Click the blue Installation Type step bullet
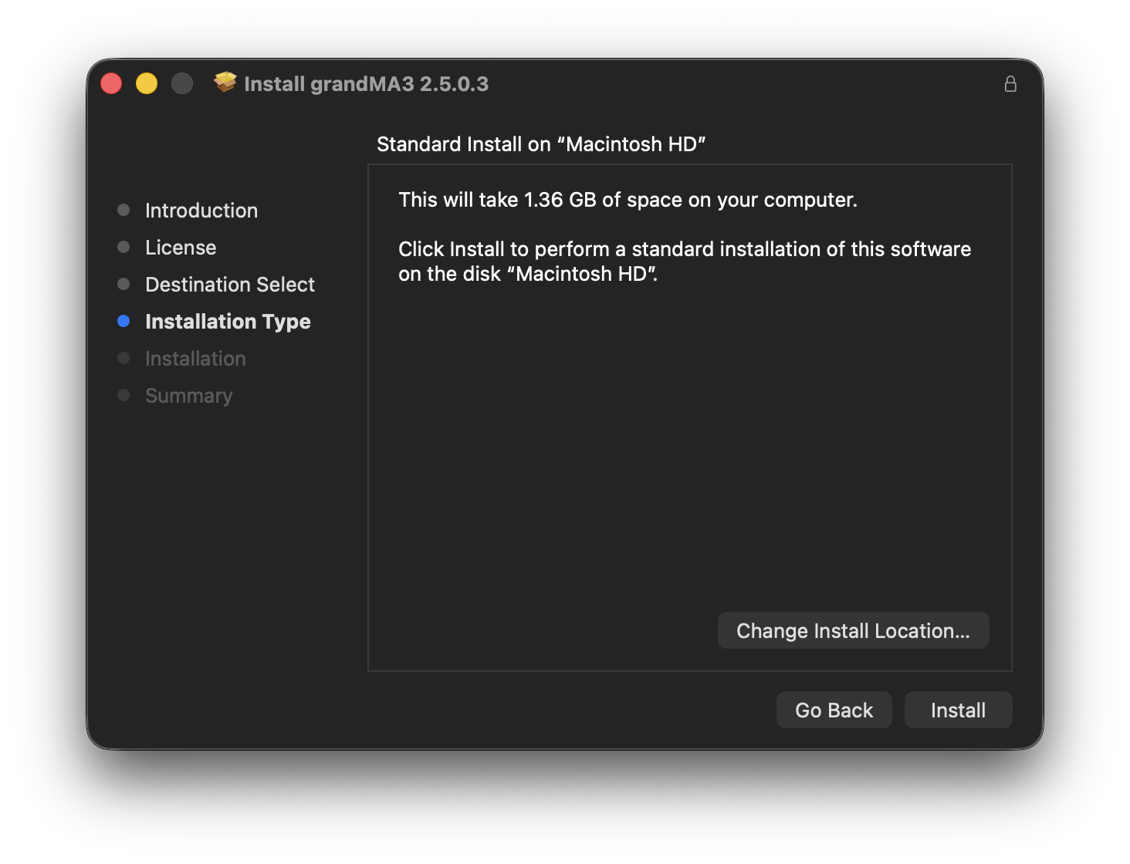This screenshot has width=1130, height=864. tap(123, 321)
